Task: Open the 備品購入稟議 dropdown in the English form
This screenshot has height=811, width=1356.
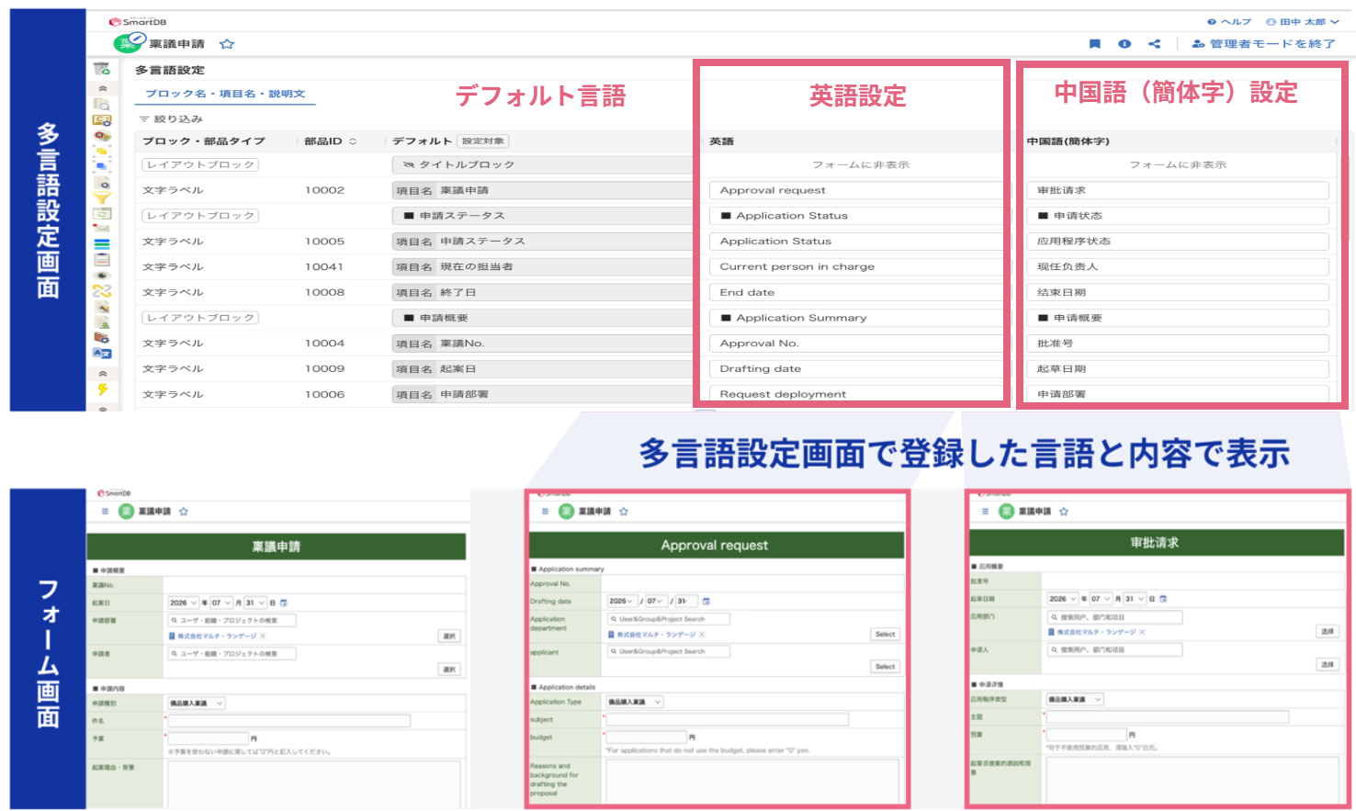Action: [634, 702]
